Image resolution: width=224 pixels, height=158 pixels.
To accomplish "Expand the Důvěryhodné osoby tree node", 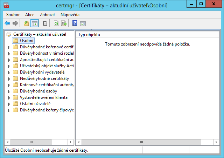I will [9, 91].
